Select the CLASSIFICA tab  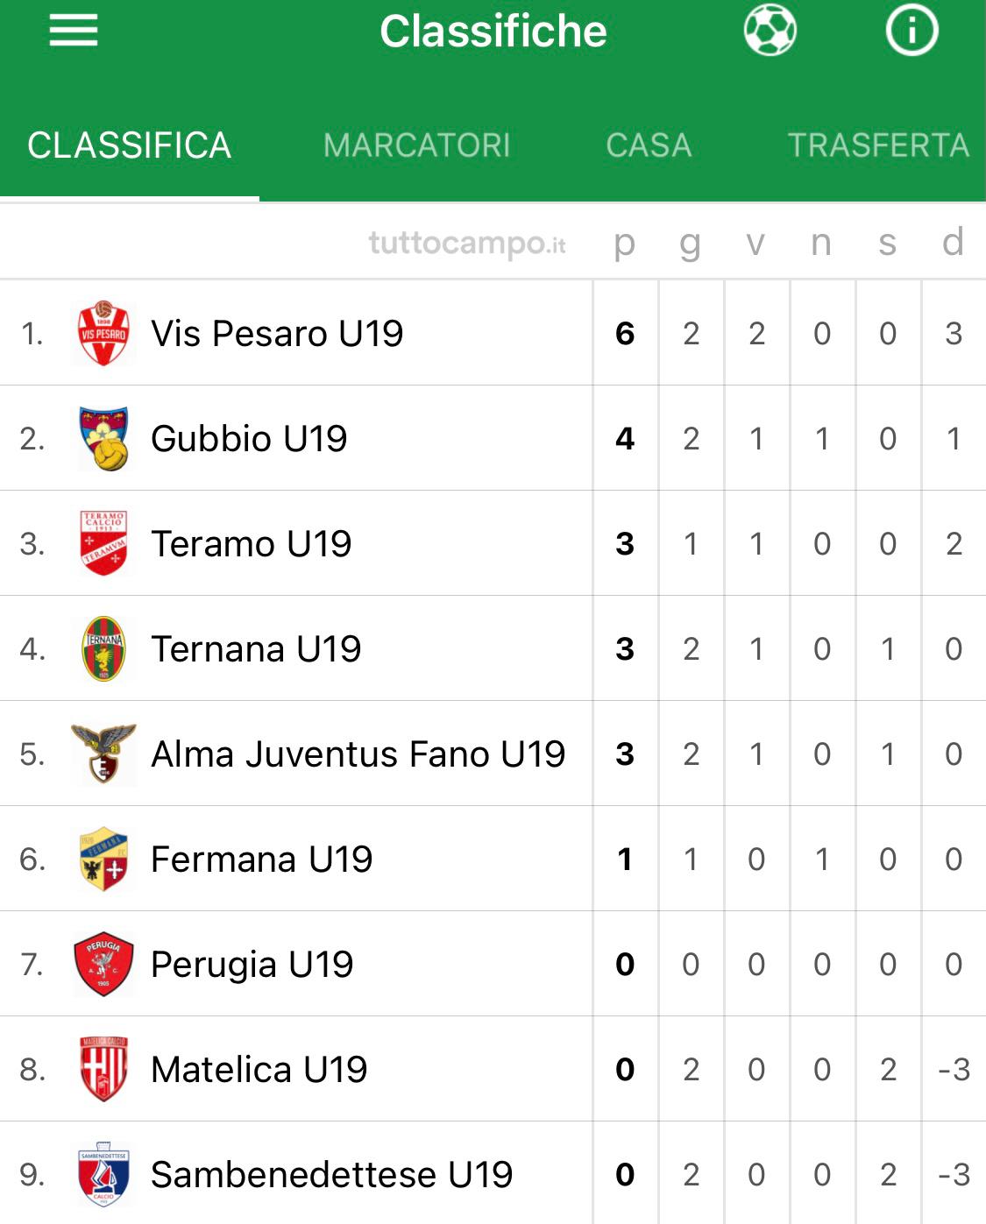130,145
